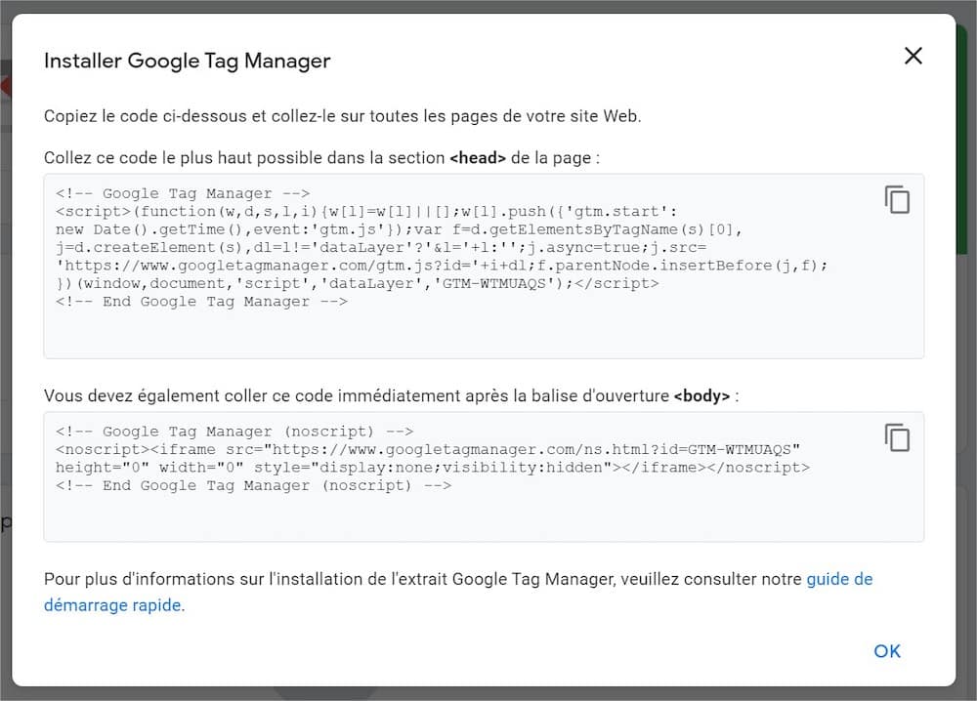977x701 pixels.
Task: Click the '<!-- Google Tag Manager -->' opening comment line
Action: 183,193
